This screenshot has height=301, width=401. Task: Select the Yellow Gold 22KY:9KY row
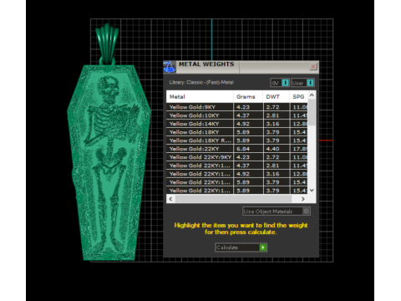point(237,157)
